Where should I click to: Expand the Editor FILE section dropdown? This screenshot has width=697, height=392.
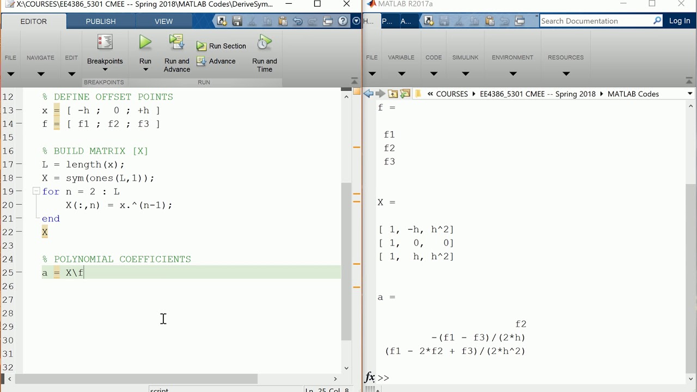tap(10, 74)
